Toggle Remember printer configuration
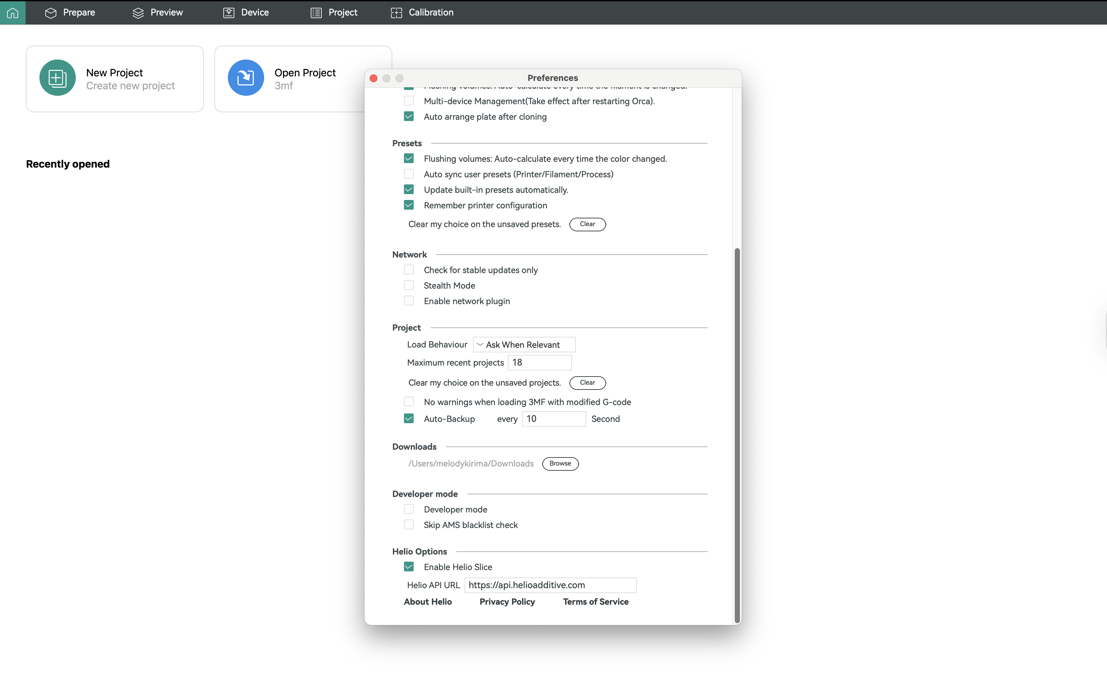 click(x=408, y=205)
